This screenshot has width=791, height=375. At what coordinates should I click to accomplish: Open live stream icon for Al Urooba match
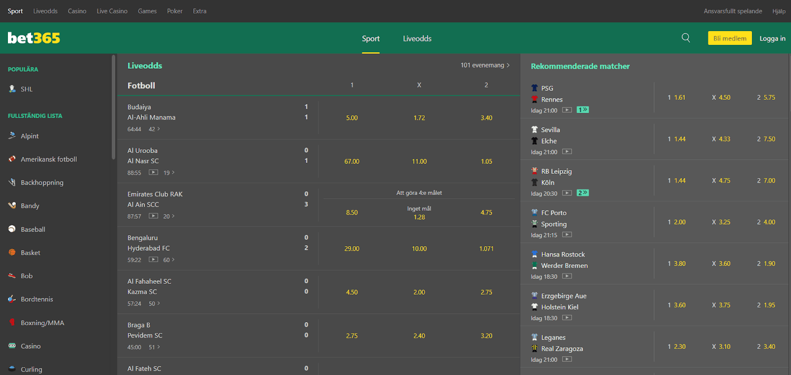coord(154,173)
